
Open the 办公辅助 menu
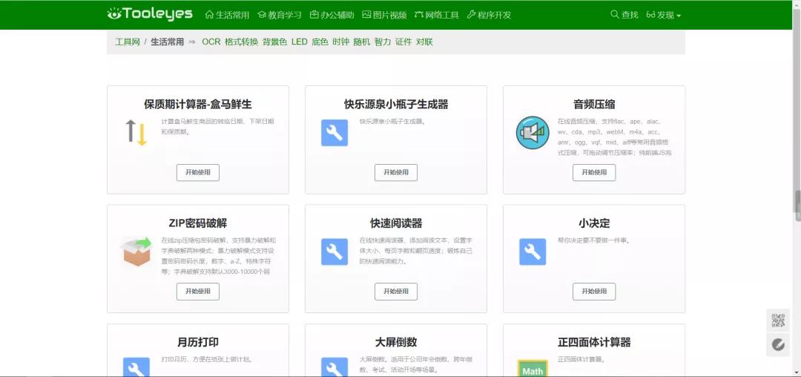click(332, 15)
